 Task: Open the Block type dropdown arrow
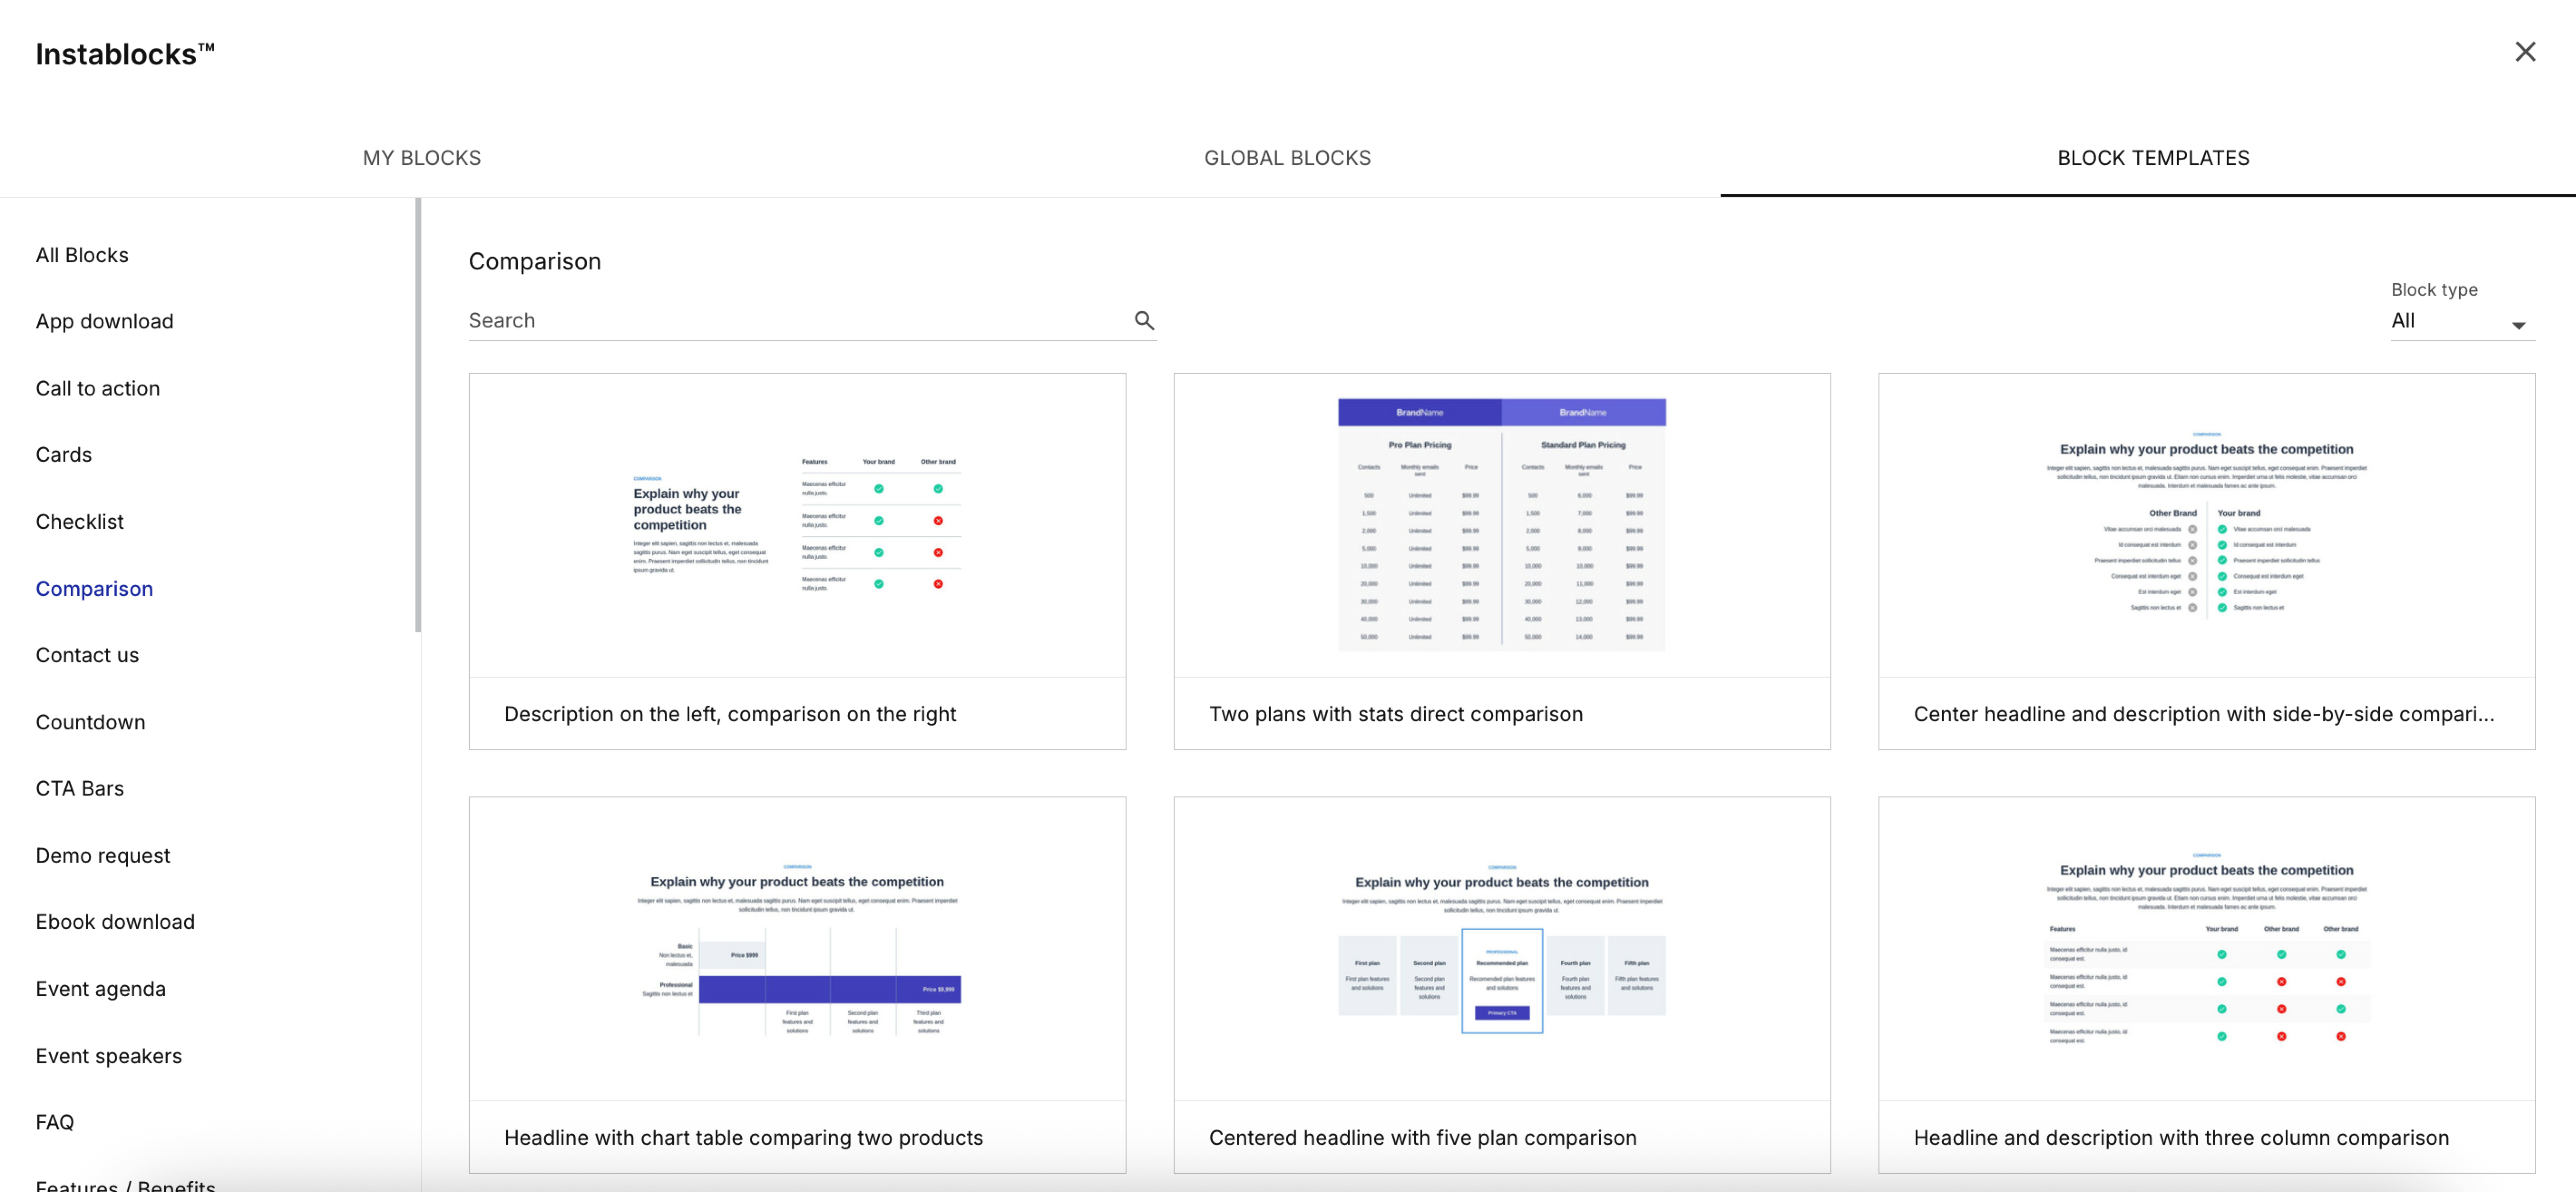click(2518, 325)
